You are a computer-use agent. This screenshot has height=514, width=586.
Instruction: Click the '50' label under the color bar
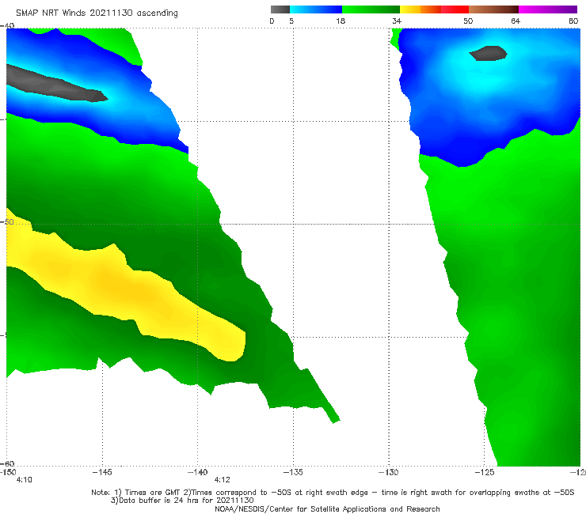(468, 21)
